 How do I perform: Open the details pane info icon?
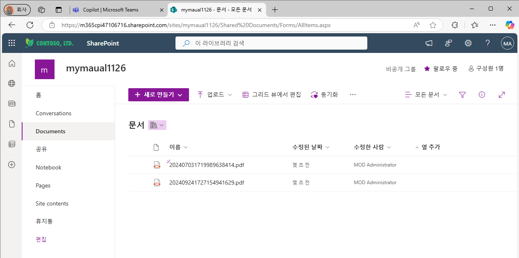coord(482,95)
